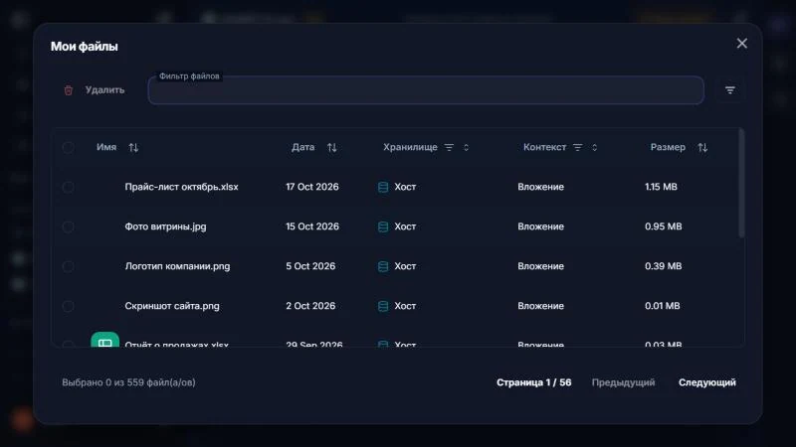This screenshot has height=447, width=796.
Task: Click the date 2 Oct 2026
Action: [310, 306]
